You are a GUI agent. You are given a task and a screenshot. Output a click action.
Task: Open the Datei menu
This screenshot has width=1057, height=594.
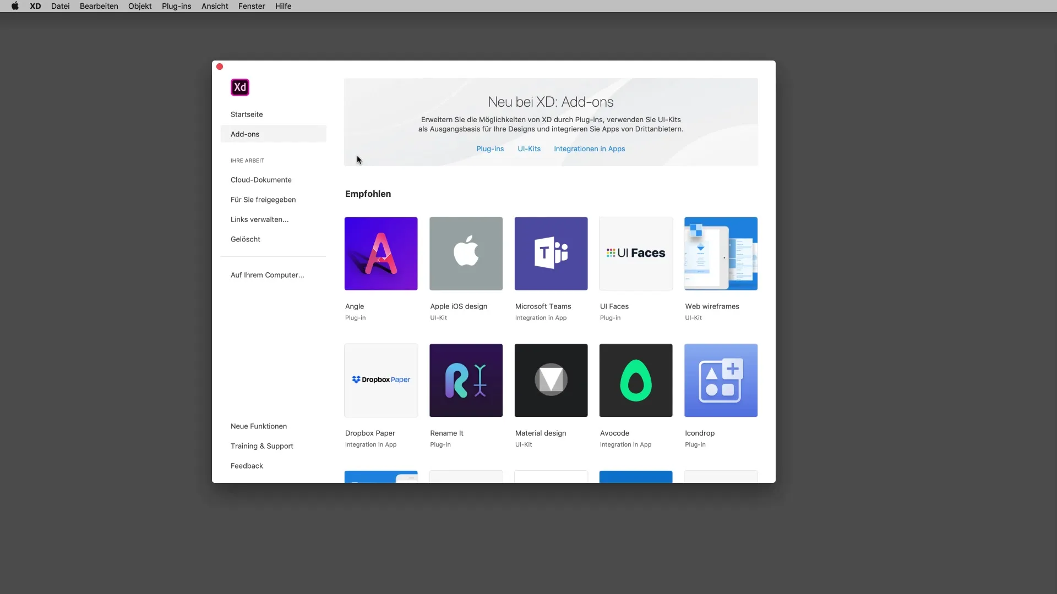point(61,6)
